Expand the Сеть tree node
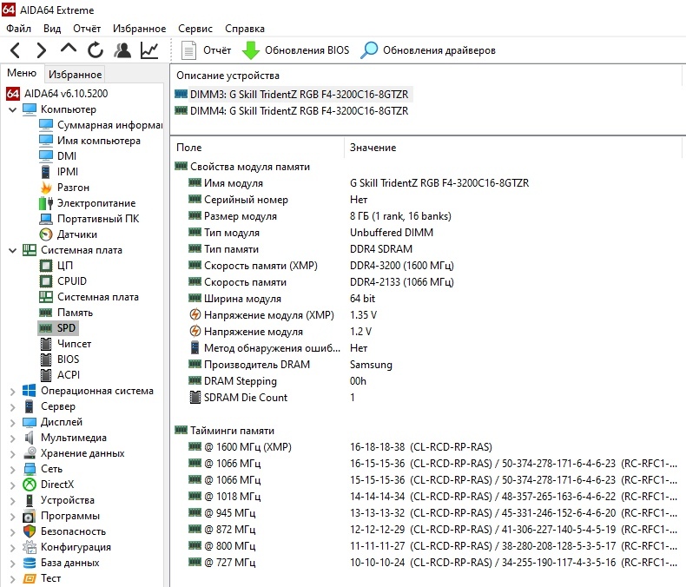This screenshot has width=686, height=587. click(x=13, y=469)
